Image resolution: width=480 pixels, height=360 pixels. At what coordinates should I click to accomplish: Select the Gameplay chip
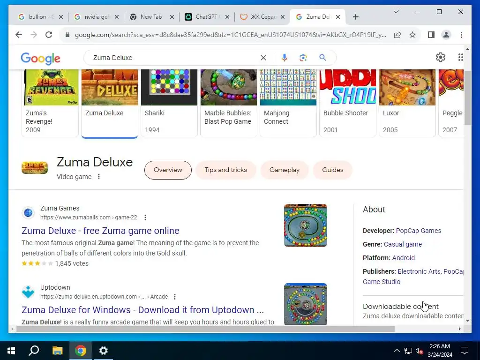click(x=285, y=170)
